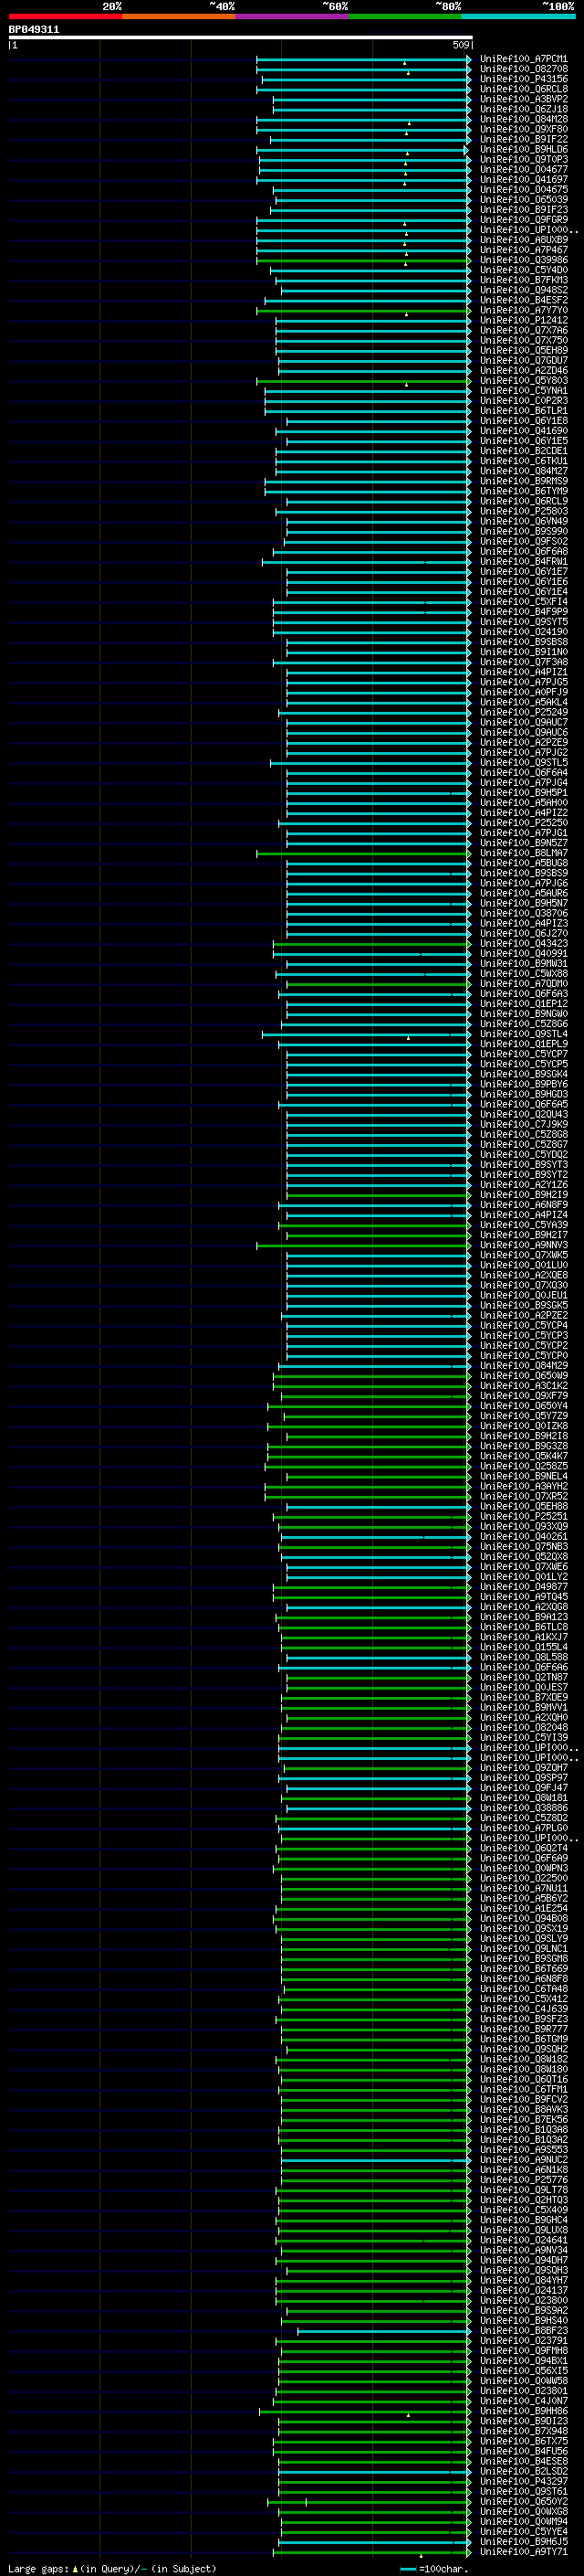Click the green alignment bar of UniRef100_Q39986
584x2576 pixels.
pyautogui.click(x=363, y=260)
